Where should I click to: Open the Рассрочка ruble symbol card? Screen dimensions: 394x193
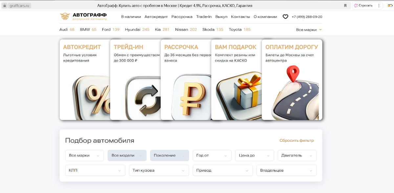click(186, 80)
